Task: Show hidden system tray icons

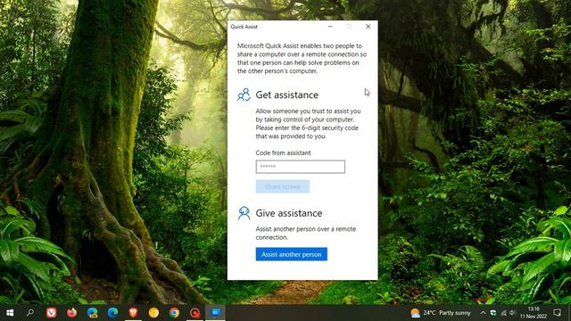Action: (x=483, y=313)
